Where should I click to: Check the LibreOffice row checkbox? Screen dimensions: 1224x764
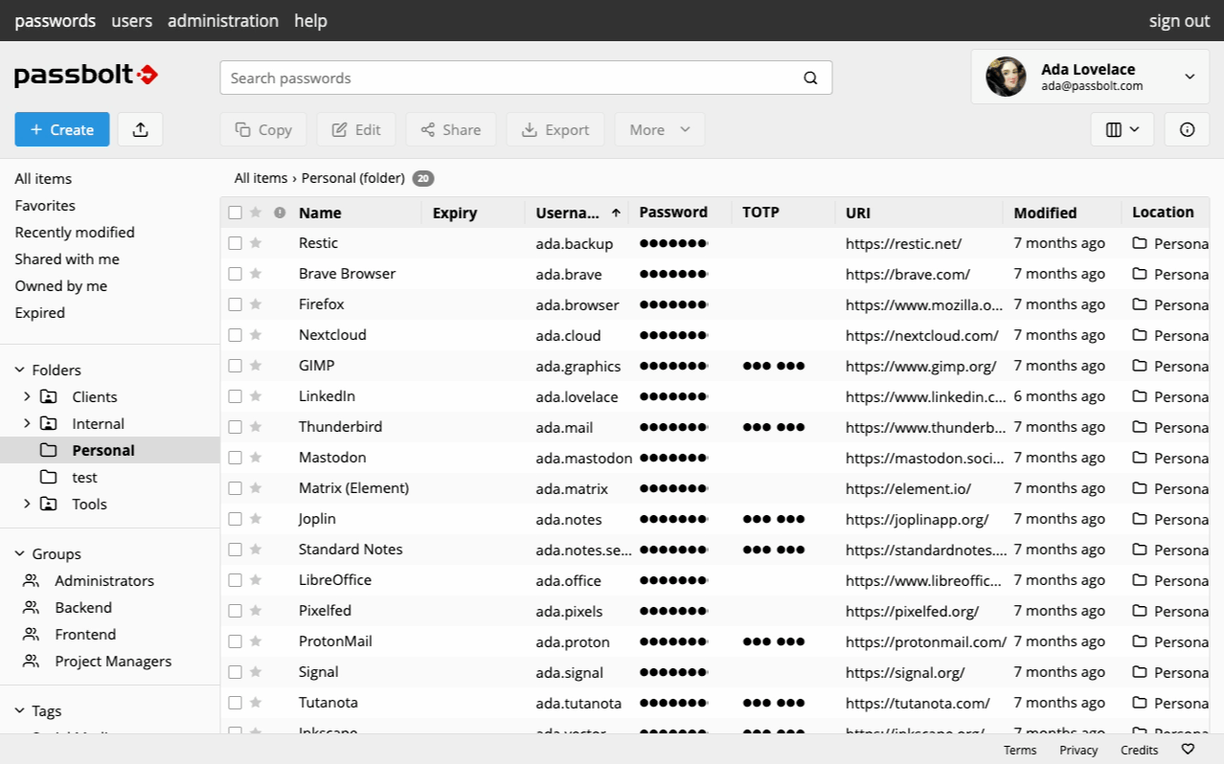pos(236,580)
